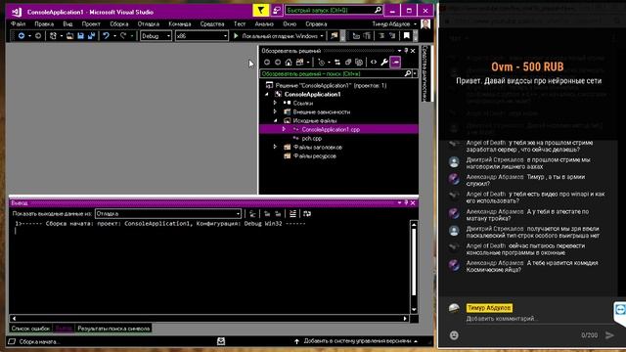This screenshot has width=626, height=352.
Task: Click the emoji smiley icon in chat
Action: (454, 335)
